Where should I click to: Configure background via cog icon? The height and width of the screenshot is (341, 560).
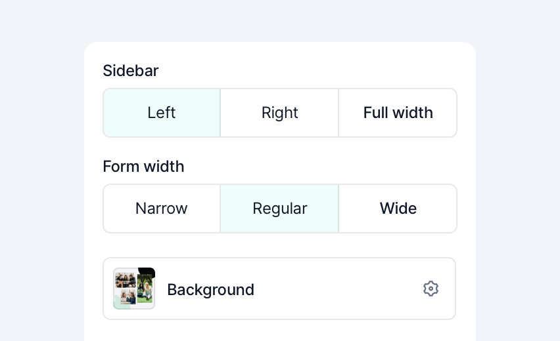431,289
